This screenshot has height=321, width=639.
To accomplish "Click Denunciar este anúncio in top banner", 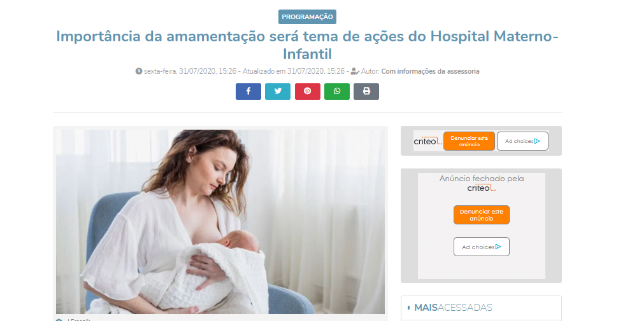I will [469, 141].
